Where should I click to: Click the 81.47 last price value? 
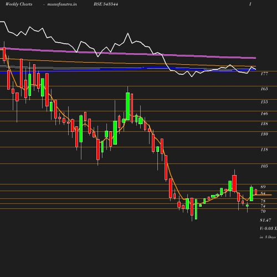[265, 220]
